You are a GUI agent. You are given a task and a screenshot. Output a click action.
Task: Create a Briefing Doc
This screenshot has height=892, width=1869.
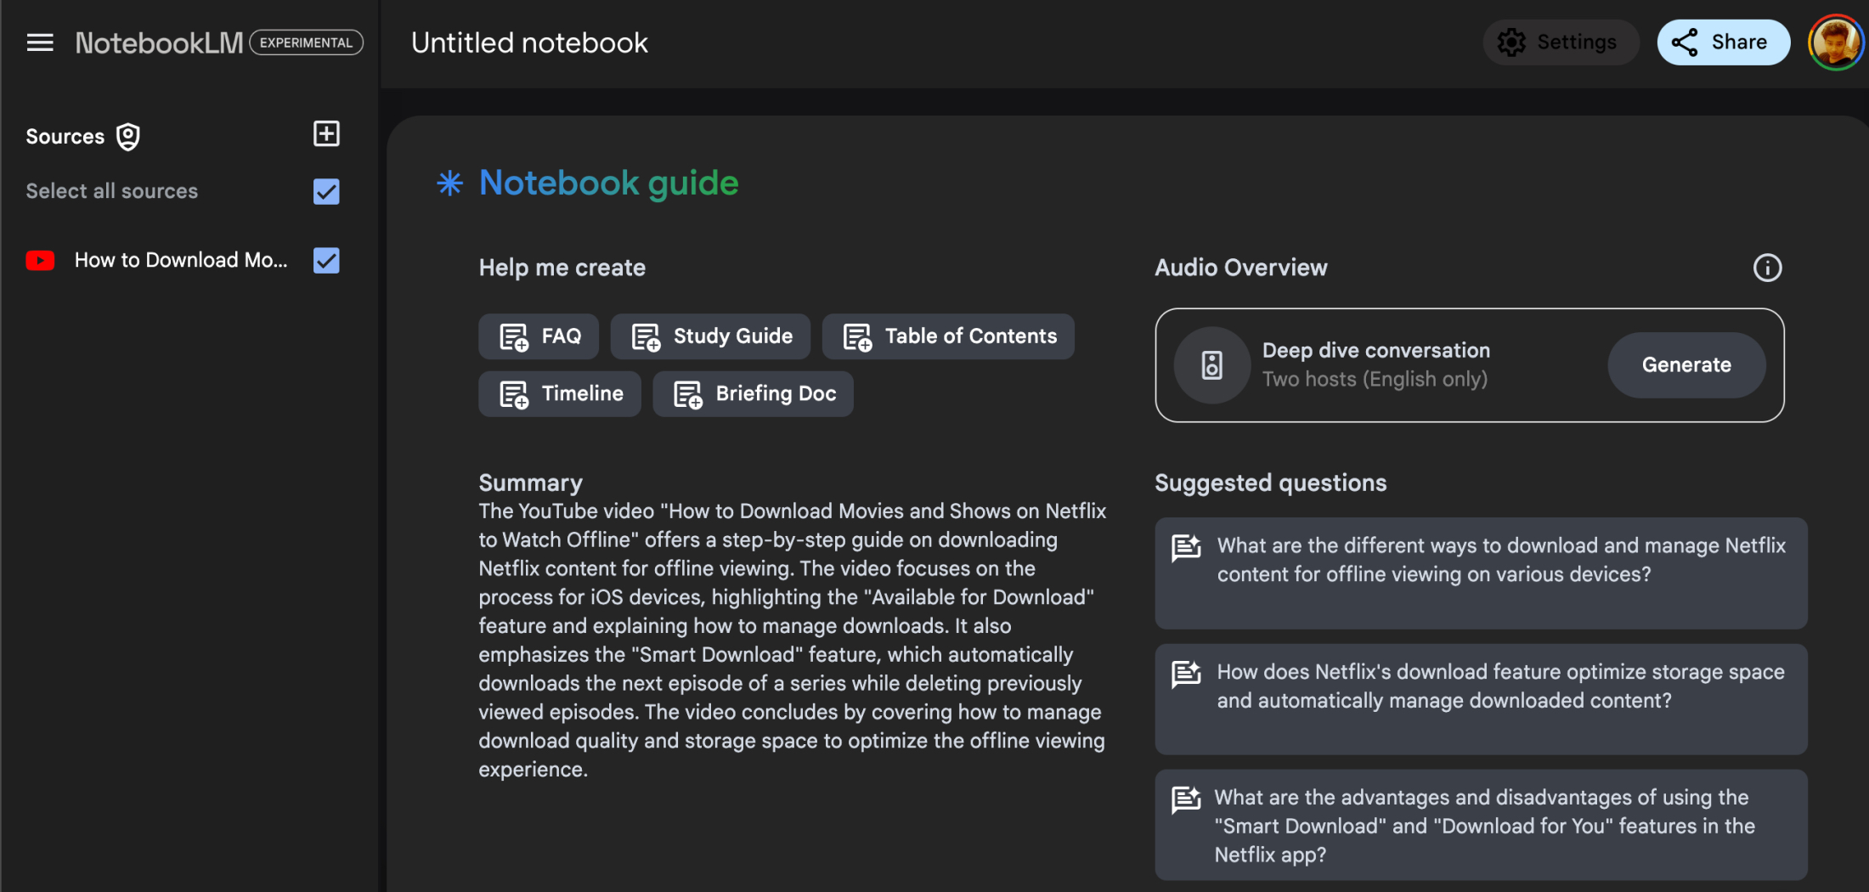[x=753, y=394]
